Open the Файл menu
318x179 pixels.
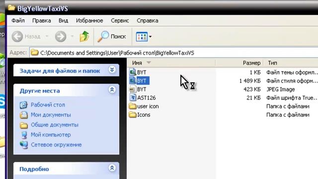coord(18,20)
